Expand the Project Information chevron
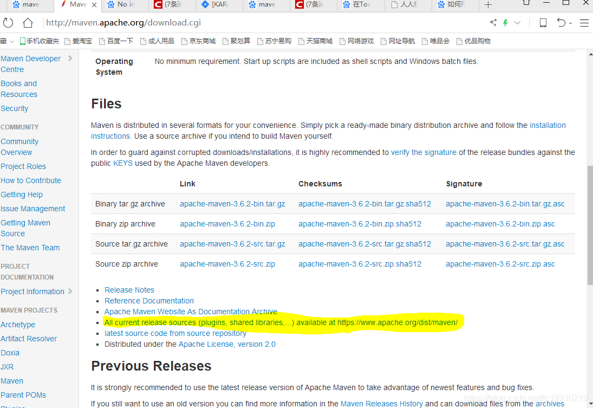The width and height of the screenshot is (593, 408). click(70, 292)
